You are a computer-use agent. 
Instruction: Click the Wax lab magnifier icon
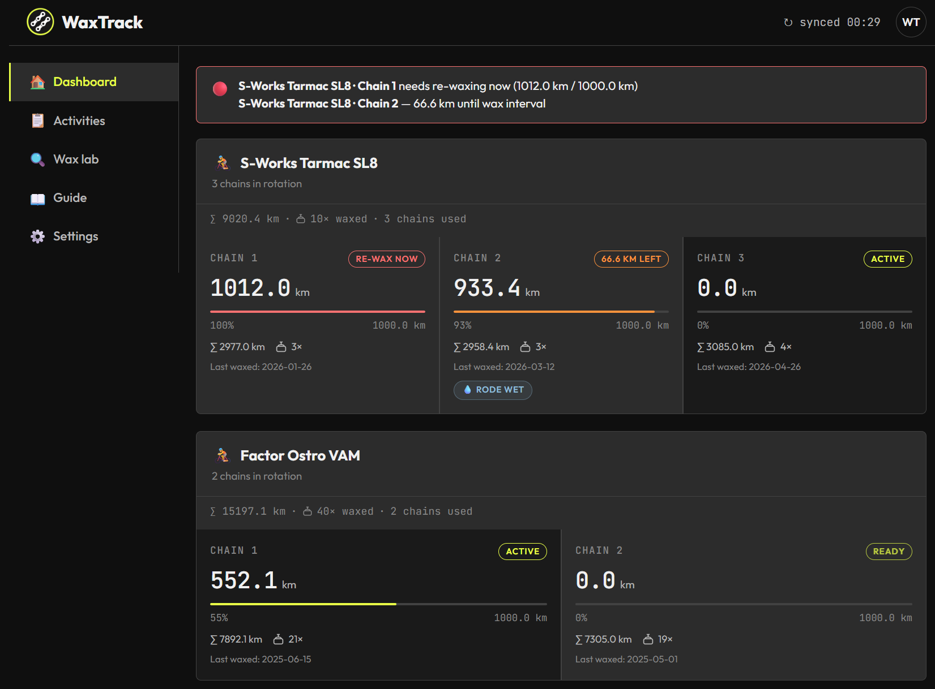pyautogui.click(x=37, y=160)
